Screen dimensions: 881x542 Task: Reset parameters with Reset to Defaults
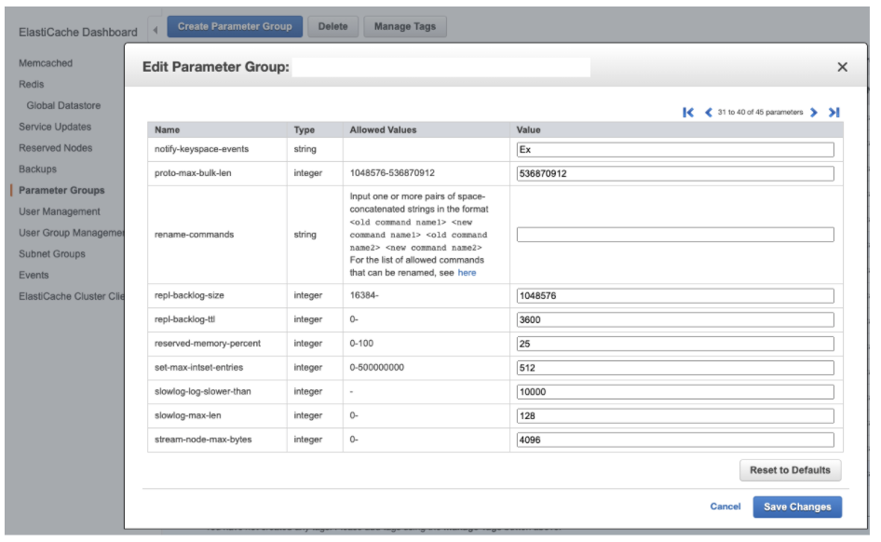point(790,470)
